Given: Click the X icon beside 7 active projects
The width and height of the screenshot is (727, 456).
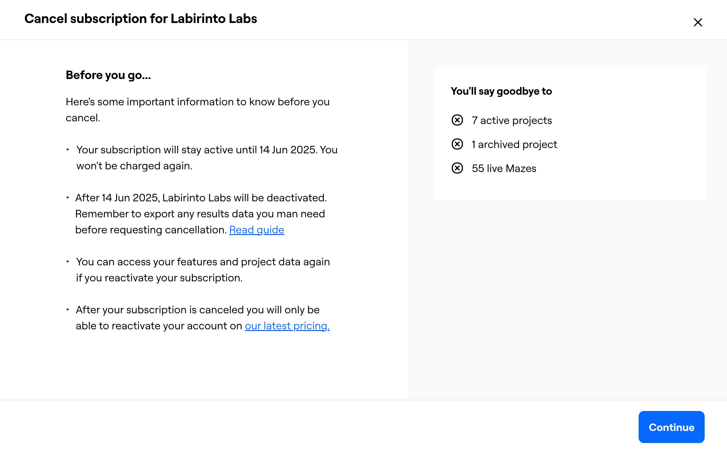Looking at the screenshot, I should [x=457, y=120].
